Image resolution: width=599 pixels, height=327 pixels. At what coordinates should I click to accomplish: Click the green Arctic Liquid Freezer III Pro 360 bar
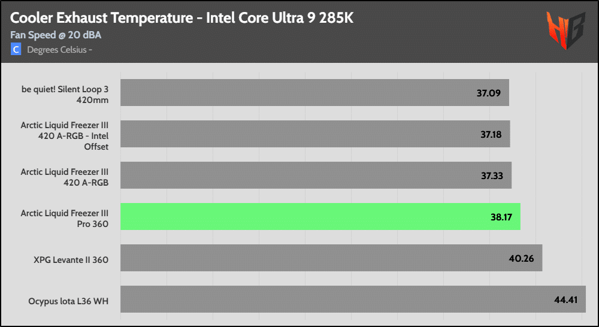[320, 216]
